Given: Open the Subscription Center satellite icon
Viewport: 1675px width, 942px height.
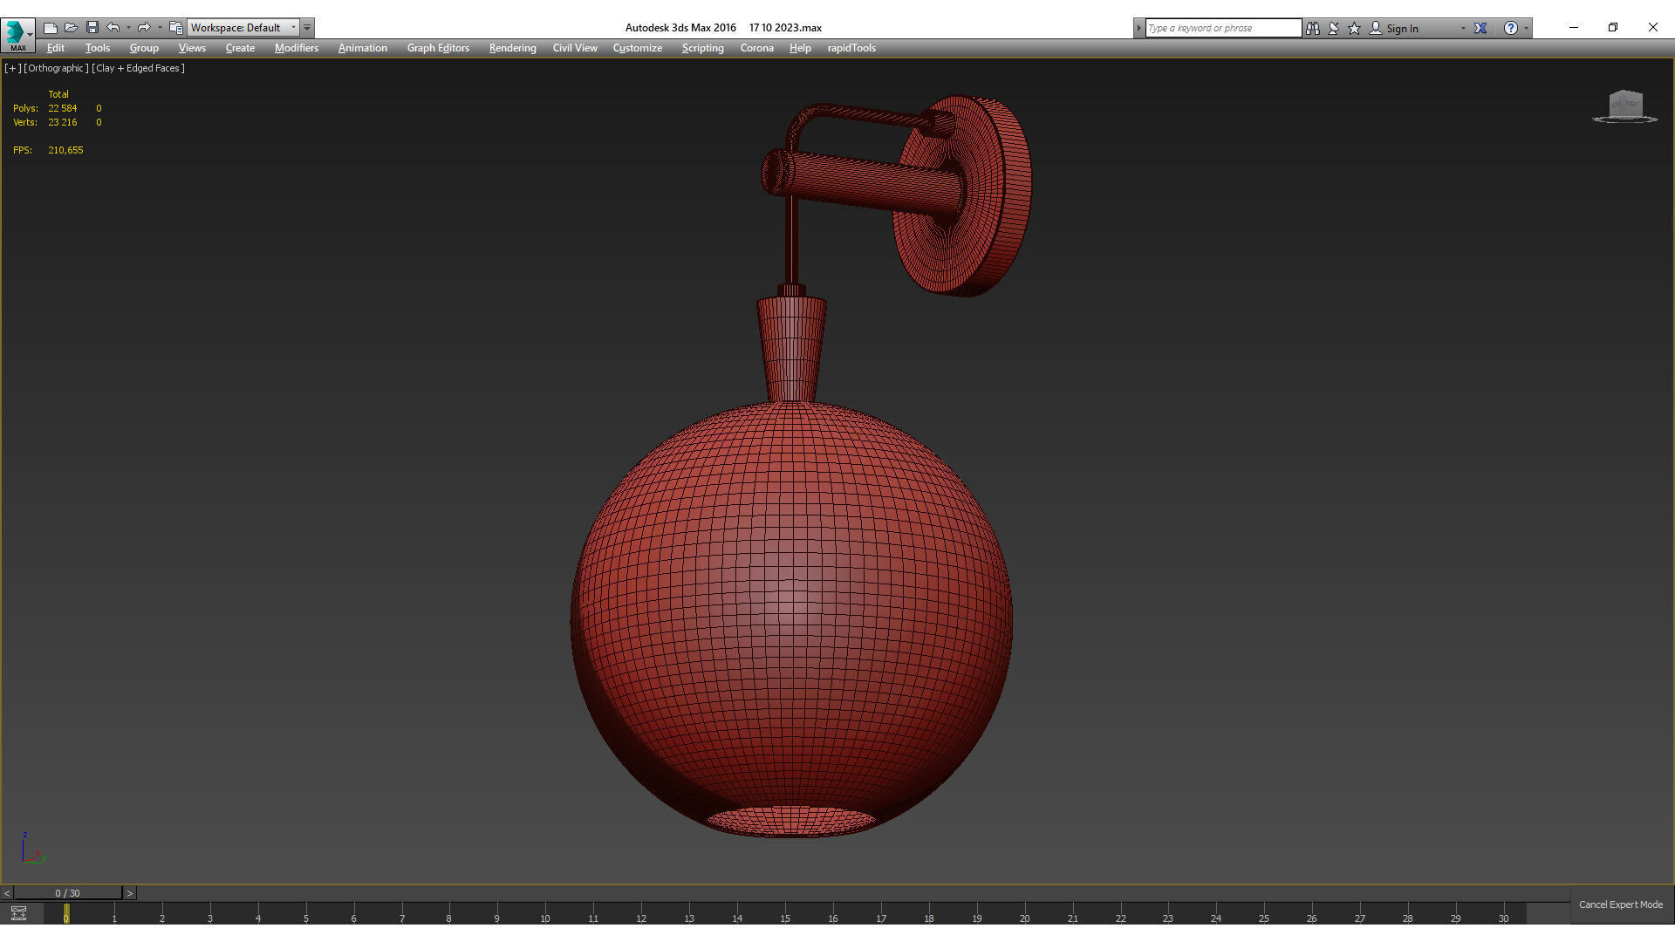Looking at the screenshot, I should click(1334, 28).
